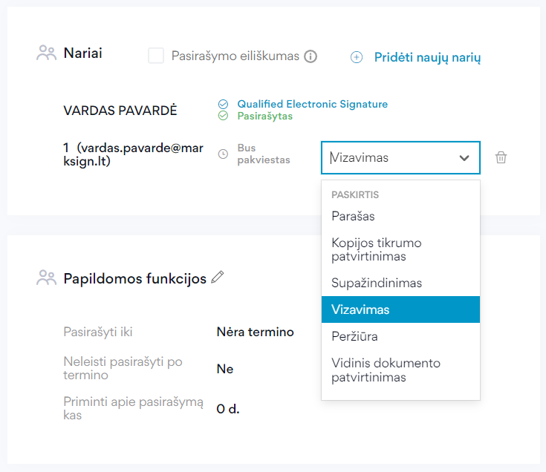546x472 pixels.
Task: Select Vidinis dokumento patvirtinimas option
Action: point(400,370)
